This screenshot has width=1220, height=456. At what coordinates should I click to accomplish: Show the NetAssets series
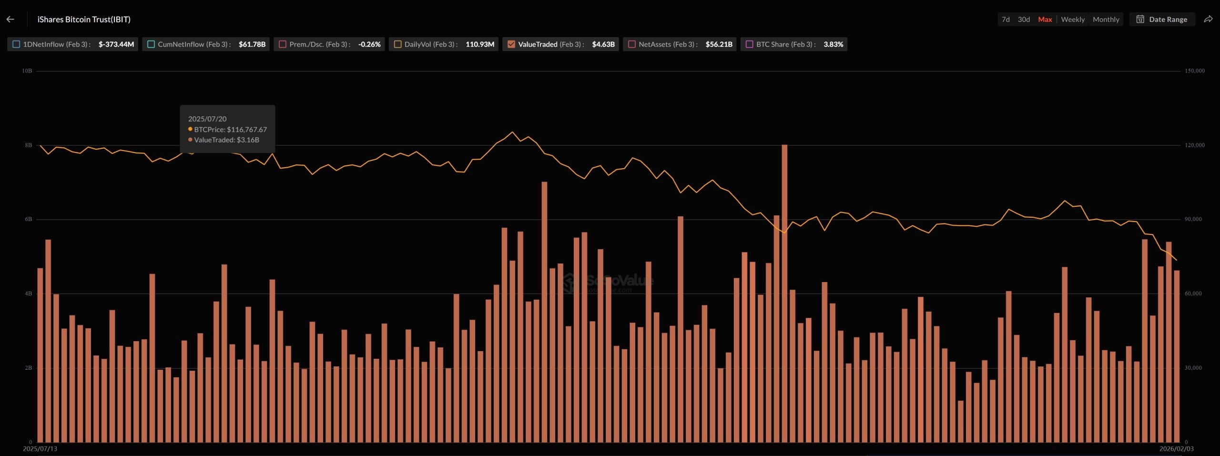632,44
